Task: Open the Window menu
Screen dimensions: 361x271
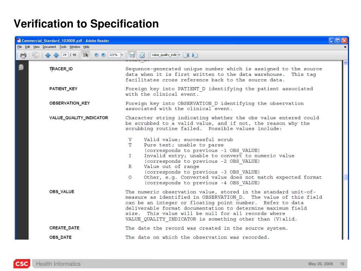Action: pyautogui.click(x=75, y=47)
